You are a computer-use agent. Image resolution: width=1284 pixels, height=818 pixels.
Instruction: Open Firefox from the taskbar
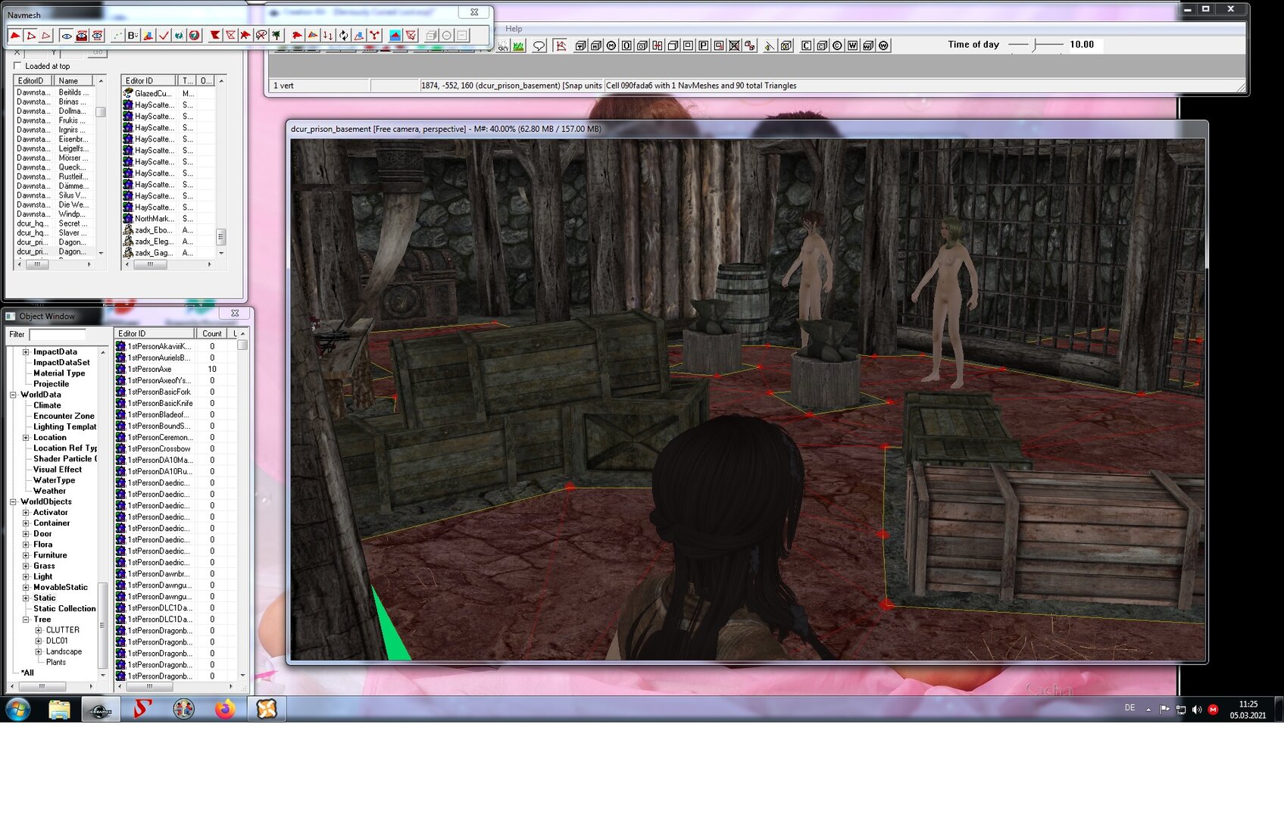[x=225, y=710]
